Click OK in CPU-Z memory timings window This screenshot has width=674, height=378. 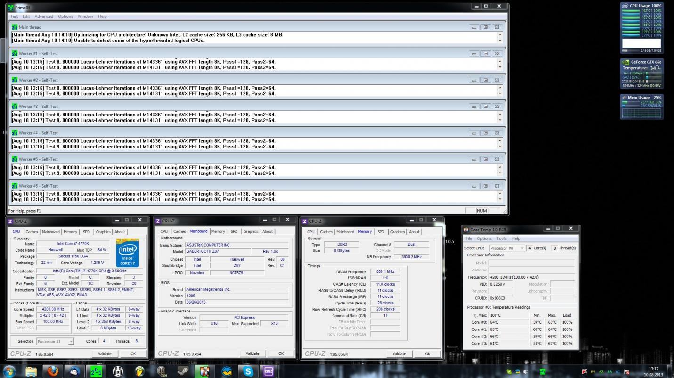click(428, 353)
